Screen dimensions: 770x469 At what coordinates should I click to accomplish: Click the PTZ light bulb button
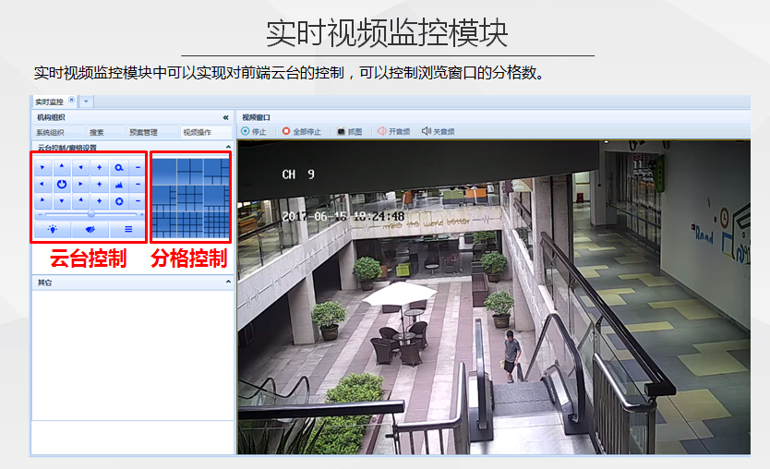point(53,228)
